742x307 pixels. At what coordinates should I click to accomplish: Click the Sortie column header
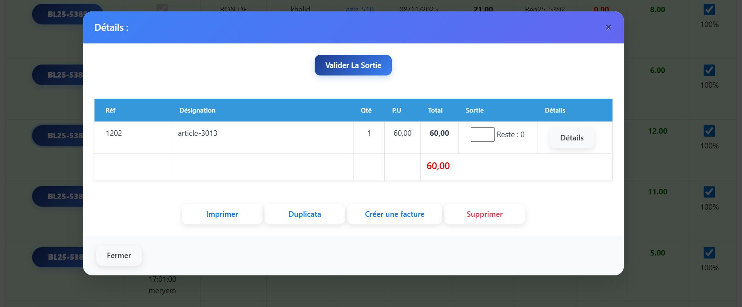click(475, 110)
